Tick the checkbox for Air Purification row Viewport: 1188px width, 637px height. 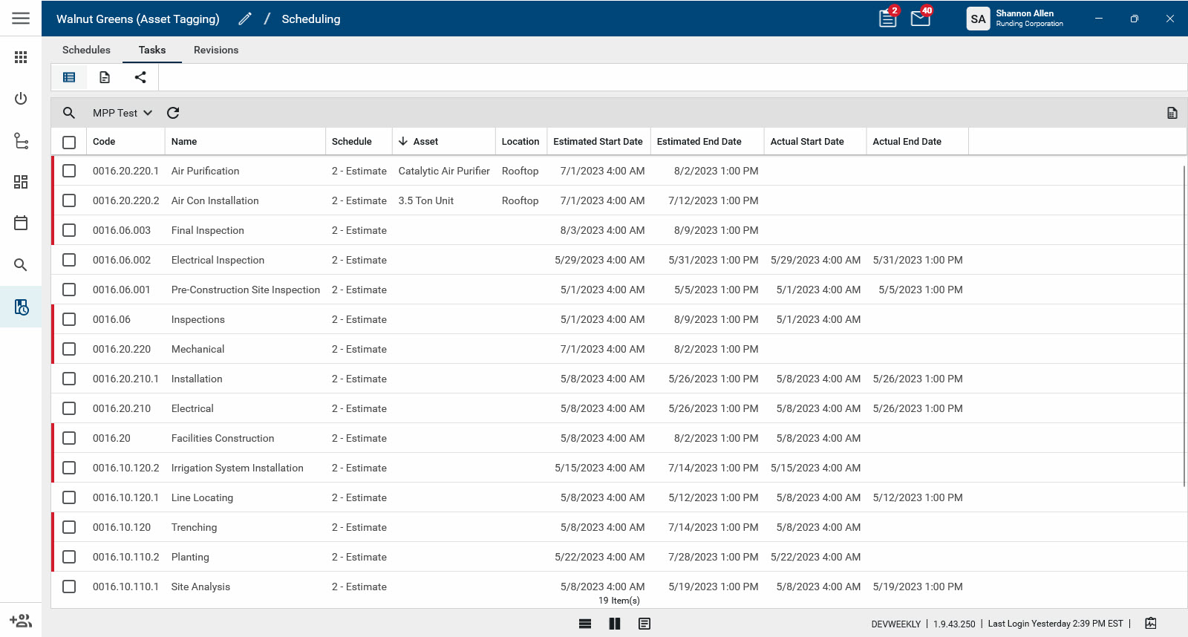[69, 171]
